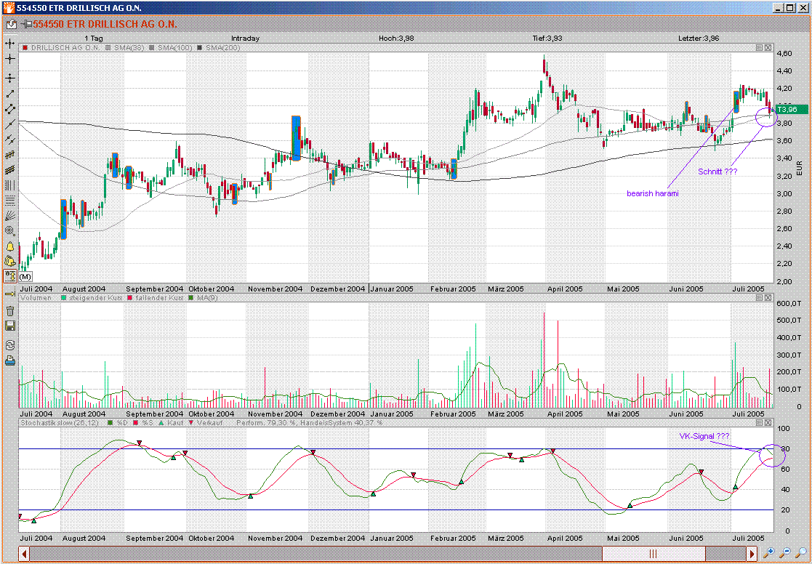Screen dimensions: 812x564
Task: Click the Letzter:3,96 value
Action: (699, 39)
